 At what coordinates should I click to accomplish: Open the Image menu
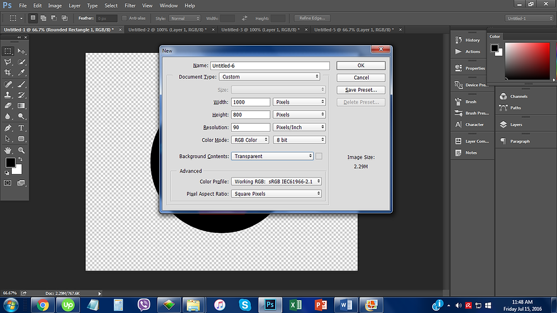(x=55, y=6)
